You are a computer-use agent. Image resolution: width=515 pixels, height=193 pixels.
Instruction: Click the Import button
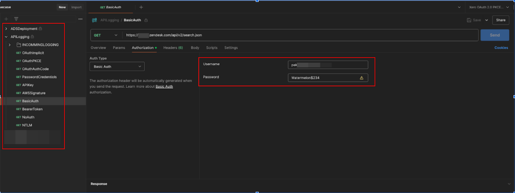[x=76, y=7]
